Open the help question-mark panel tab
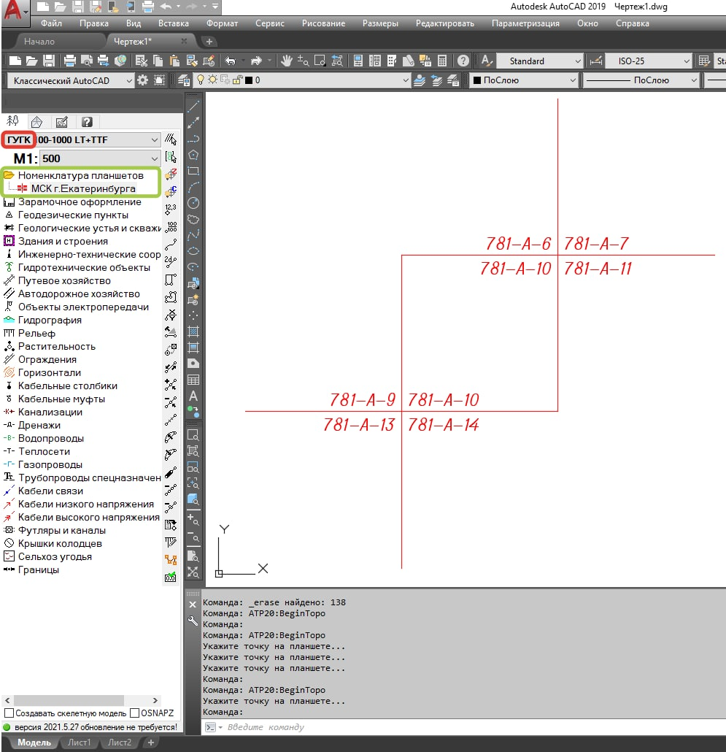Viewport: 726px width, 752px height. [x=86, y=122]
